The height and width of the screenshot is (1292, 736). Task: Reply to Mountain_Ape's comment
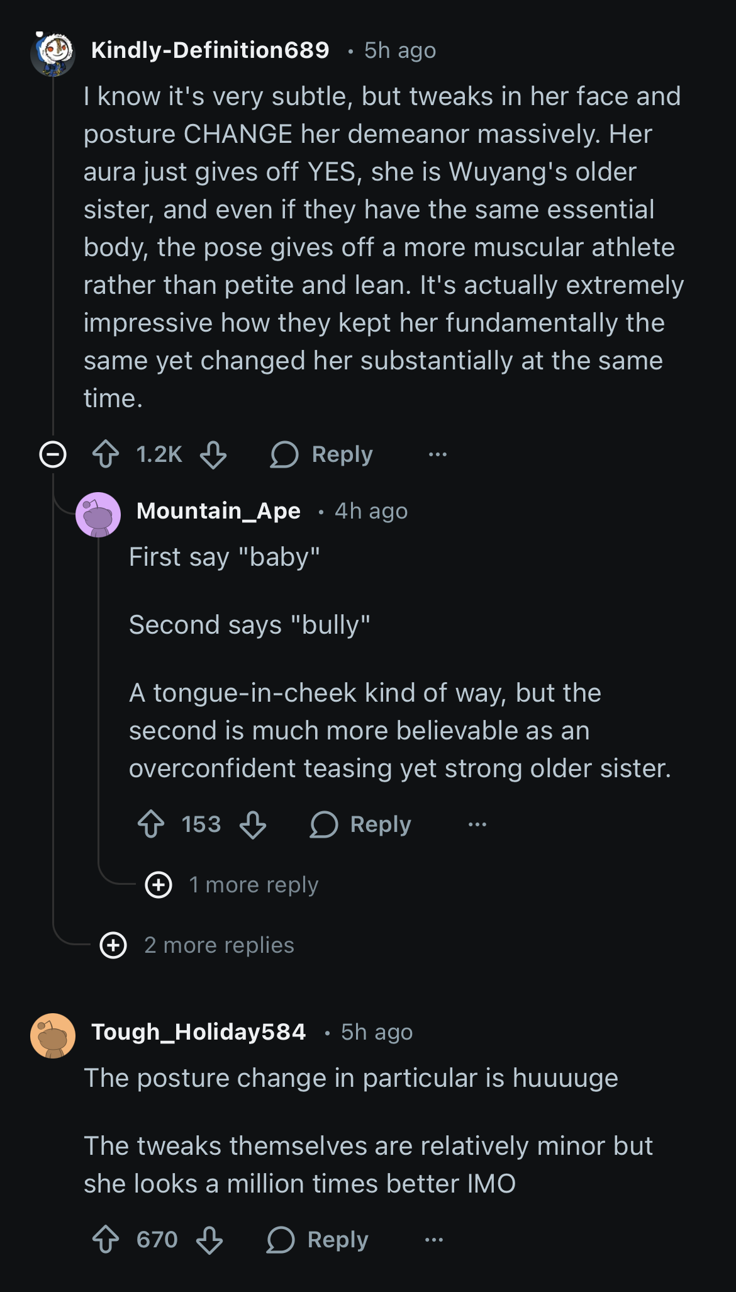click(361, 824)
